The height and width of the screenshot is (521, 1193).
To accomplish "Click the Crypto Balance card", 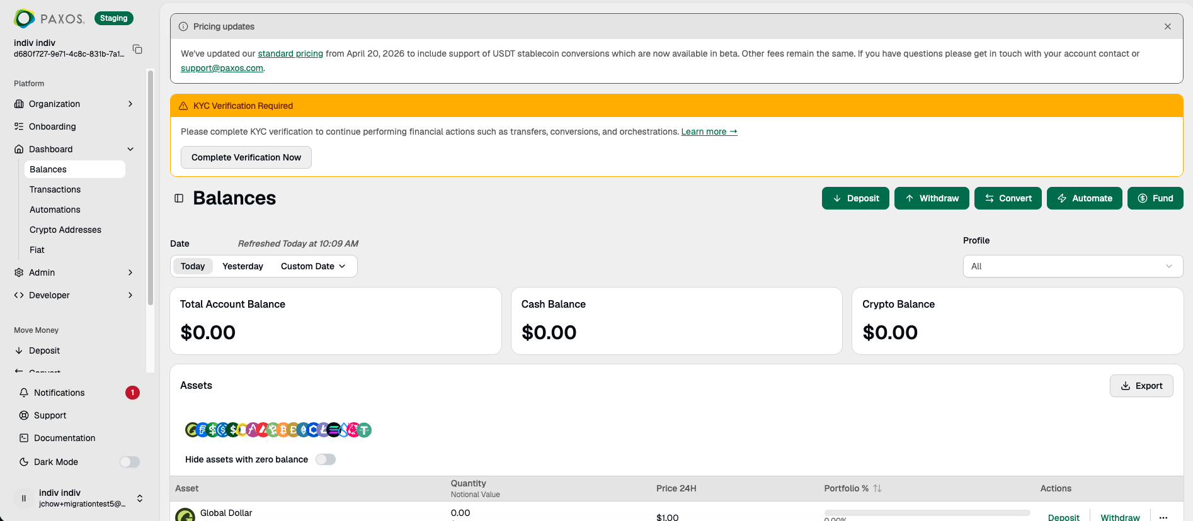I will tap(1017, 321).
